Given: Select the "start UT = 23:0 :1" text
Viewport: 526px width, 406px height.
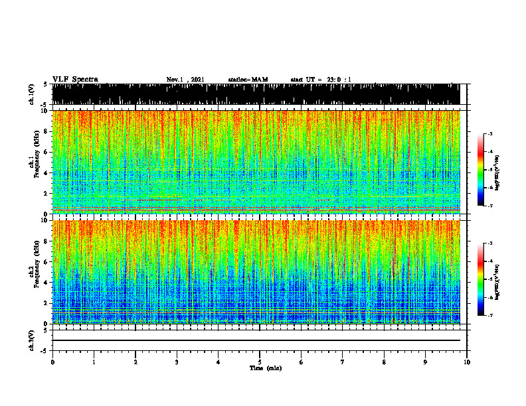Looking at the screenshot, I should point(321,80).
